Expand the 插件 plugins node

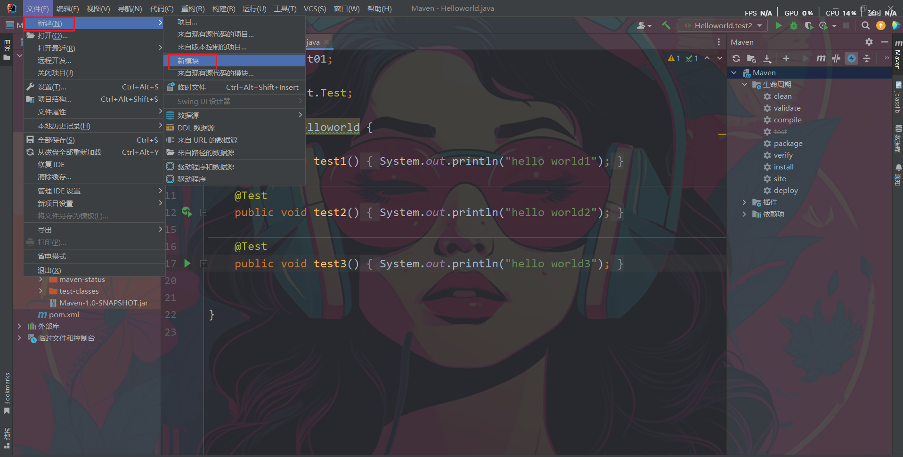(x=745, y=202)
